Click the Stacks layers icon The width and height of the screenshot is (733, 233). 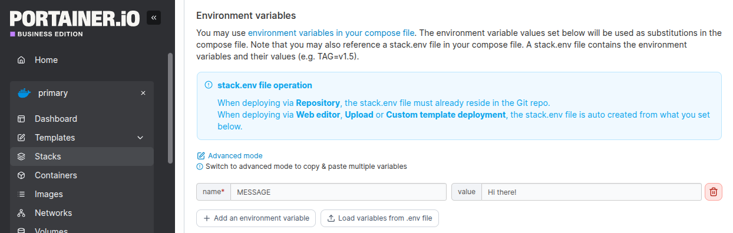[21, 157]
